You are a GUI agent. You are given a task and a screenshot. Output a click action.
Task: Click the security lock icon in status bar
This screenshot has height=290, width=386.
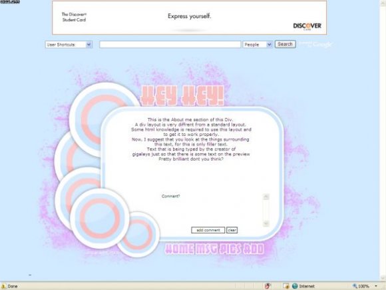pos(286,286)
